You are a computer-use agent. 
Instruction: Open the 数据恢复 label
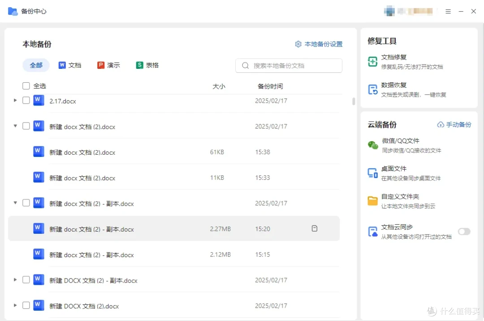click(393, 85)
